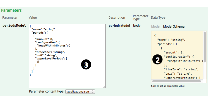208x96 pixels.
Task: Click the Value column header
Action: point(33,18)
